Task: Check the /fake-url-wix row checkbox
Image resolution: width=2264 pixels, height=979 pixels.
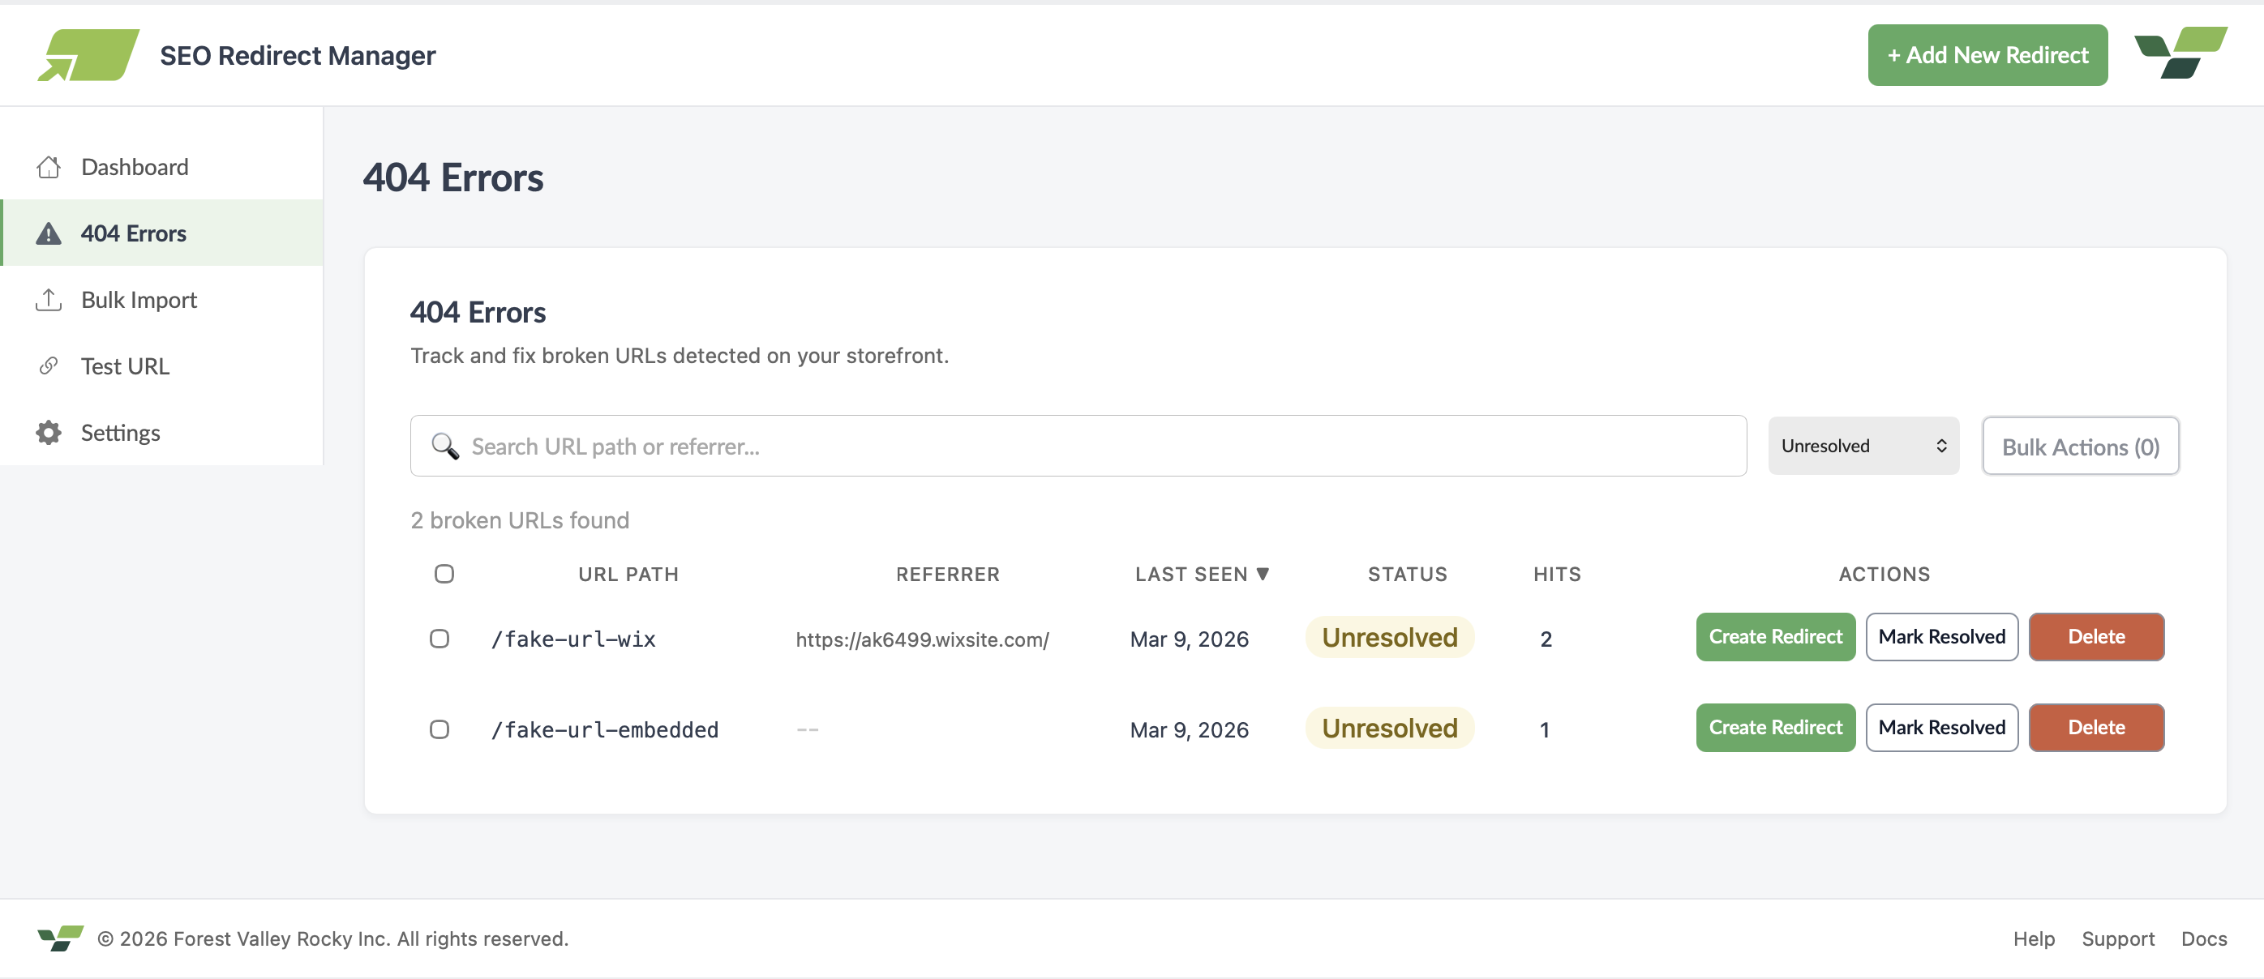Action: [440, 639]
